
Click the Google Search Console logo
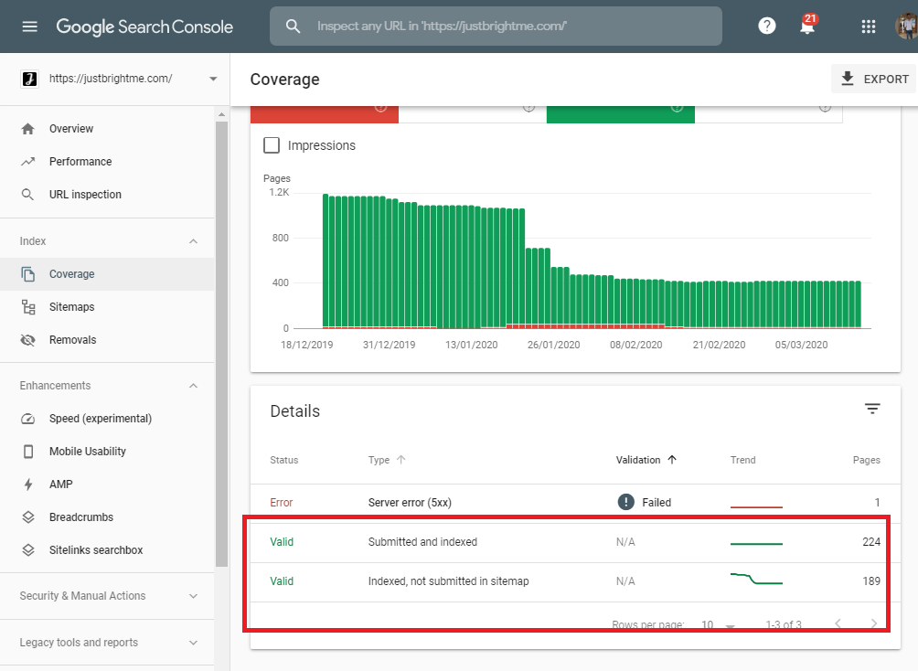click(144, 27)
